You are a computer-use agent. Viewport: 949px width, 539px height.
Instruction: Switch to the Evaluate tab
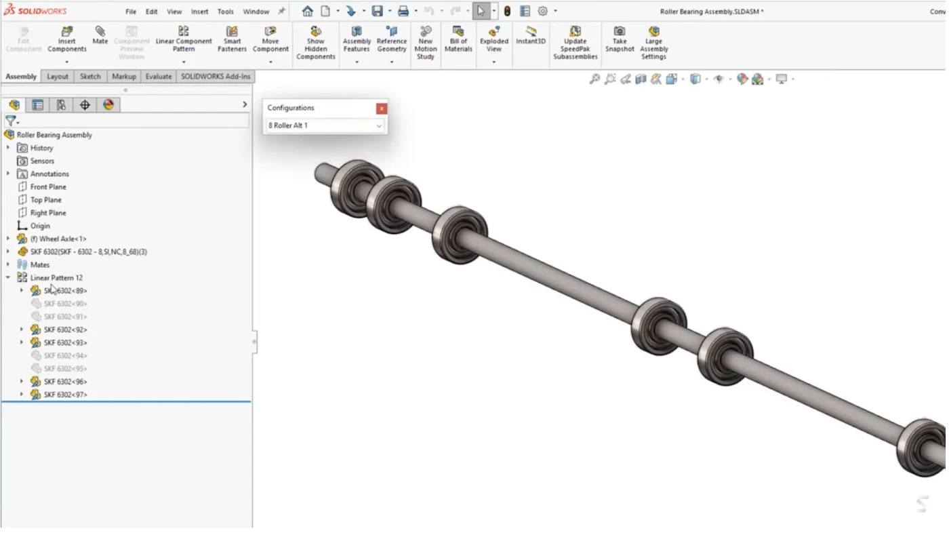158,76
